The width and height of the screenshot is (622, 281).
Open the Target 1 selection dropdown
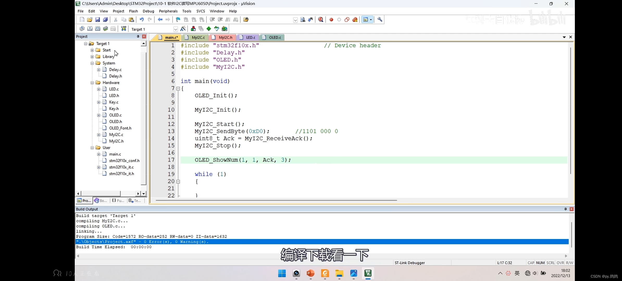pos(176,29)
